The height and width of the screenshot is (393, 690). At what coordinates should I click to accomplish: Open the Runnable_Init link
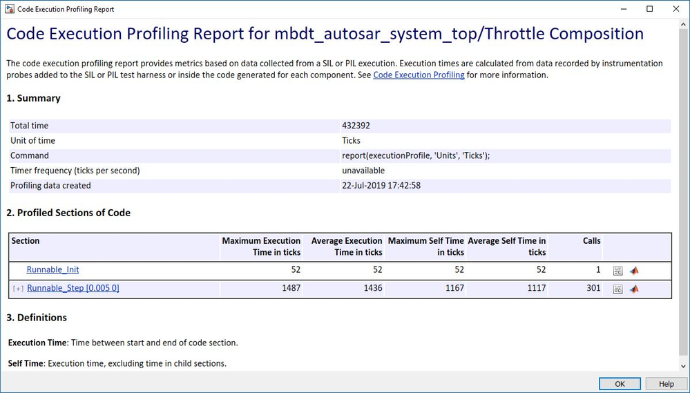[52, 269]
